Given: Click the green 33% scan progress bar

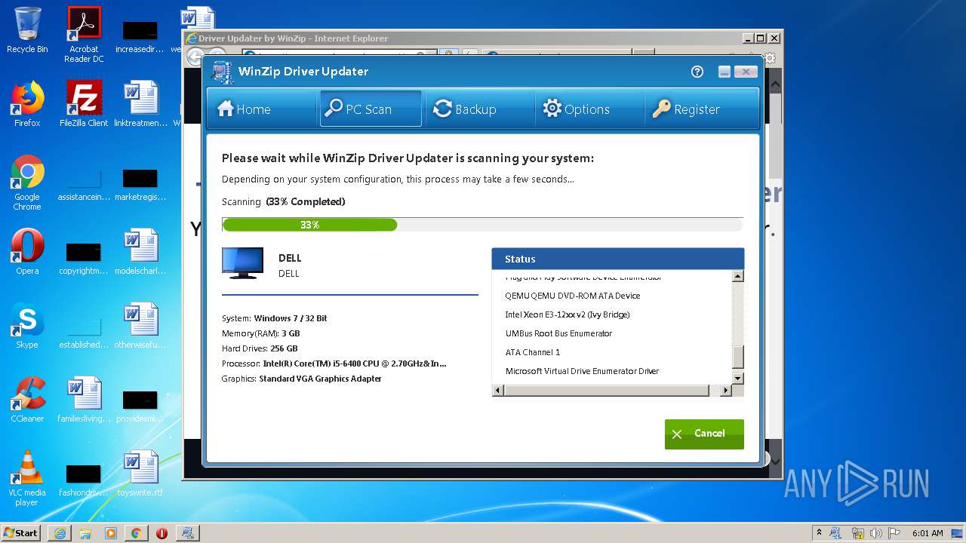Looking at the screenshot, I should (309, 225).
